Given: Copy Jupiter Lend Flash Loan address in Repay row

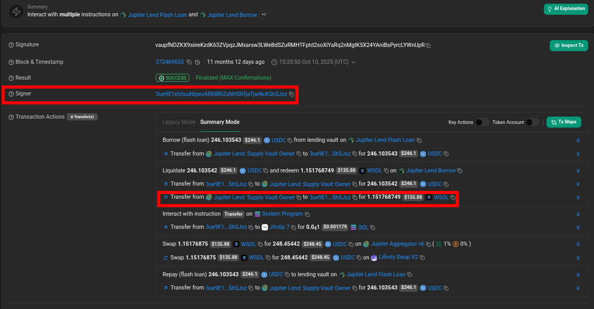Looking at the screenshot, I should point(409,275).
